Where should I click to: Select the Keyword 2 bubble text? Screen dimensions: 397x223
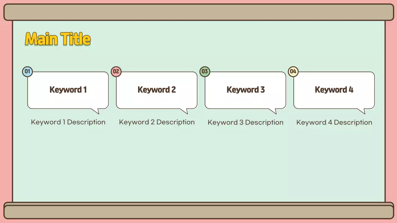(x=157, y=90)
